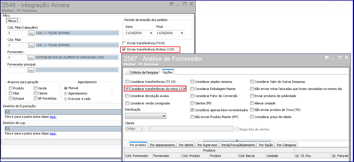The image size is (354, 162).
Task: Open Fornecedor lookup ellipsis button
Action: pos(31,57)
